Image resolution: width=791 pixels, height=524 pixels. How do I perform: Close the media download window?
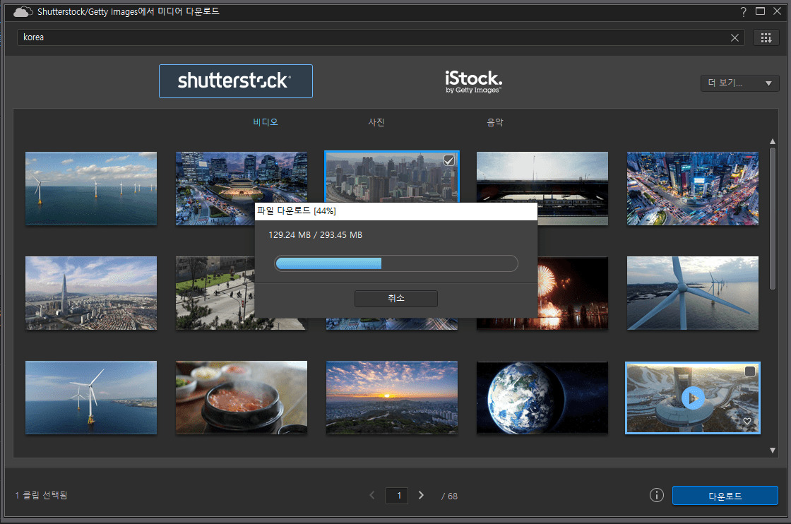pos(777,11)
